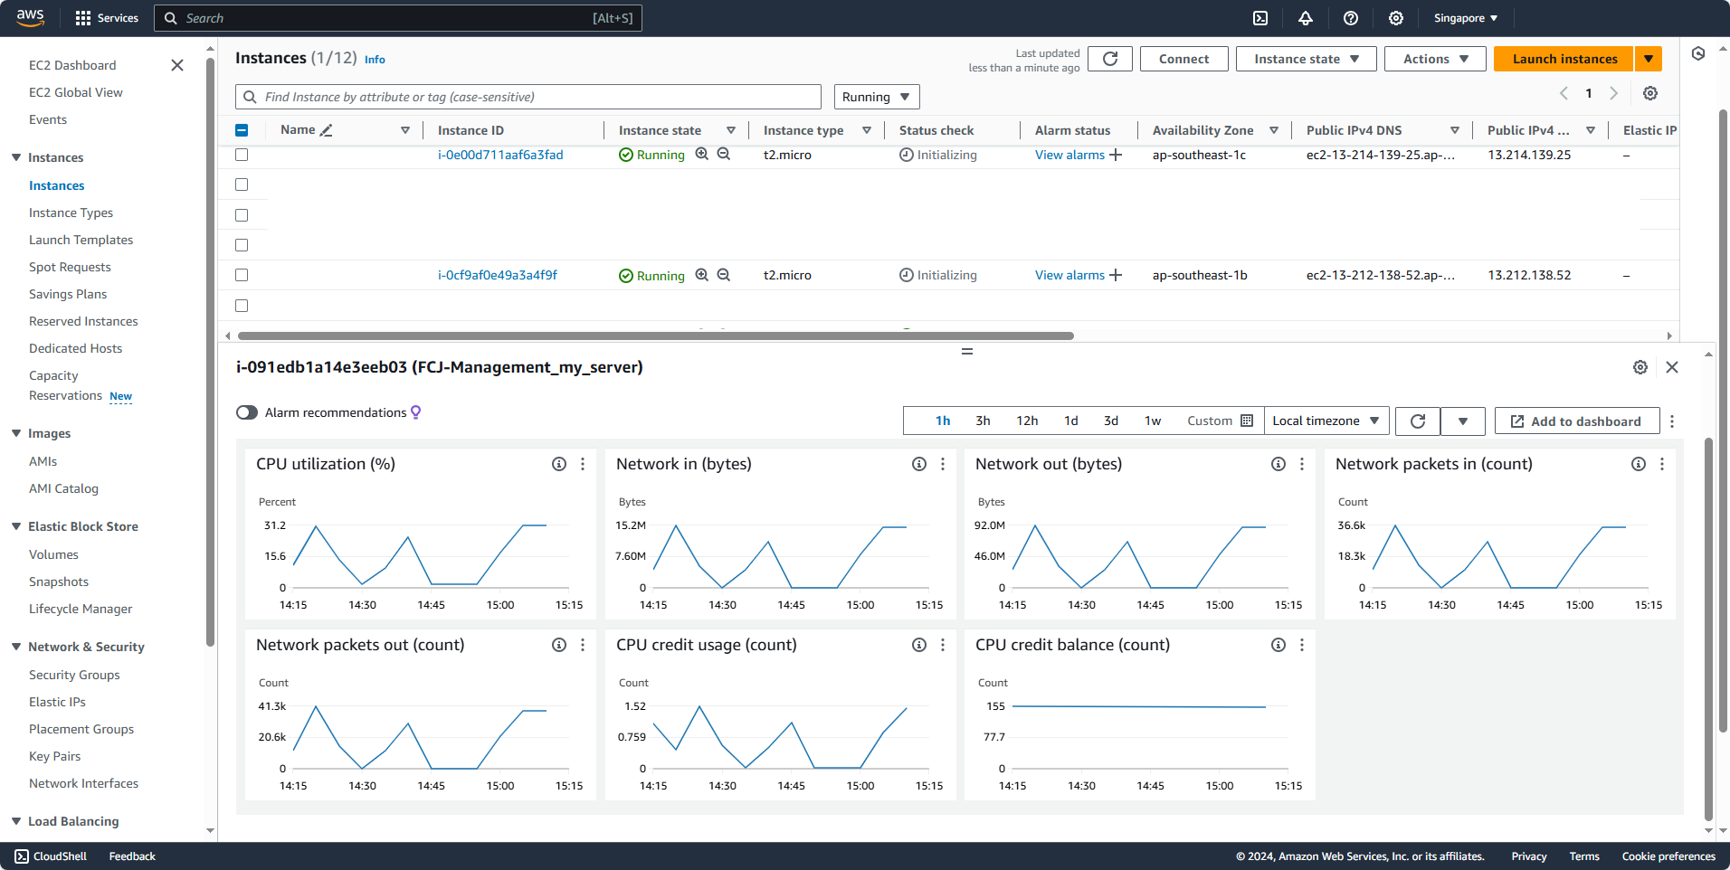Click the zoom-in magnifier beside Running state
The image size is (1730, 870).
pos(702,154)
